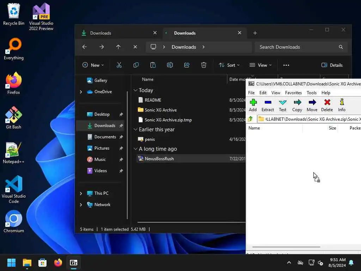Open the Info icon in 7-Zip
The image size is (361, 271).
pos(342,105)
